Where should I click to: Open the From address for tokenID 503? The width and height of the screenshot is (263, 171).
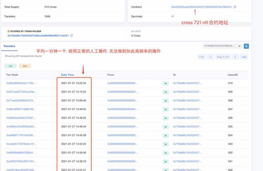123,144
